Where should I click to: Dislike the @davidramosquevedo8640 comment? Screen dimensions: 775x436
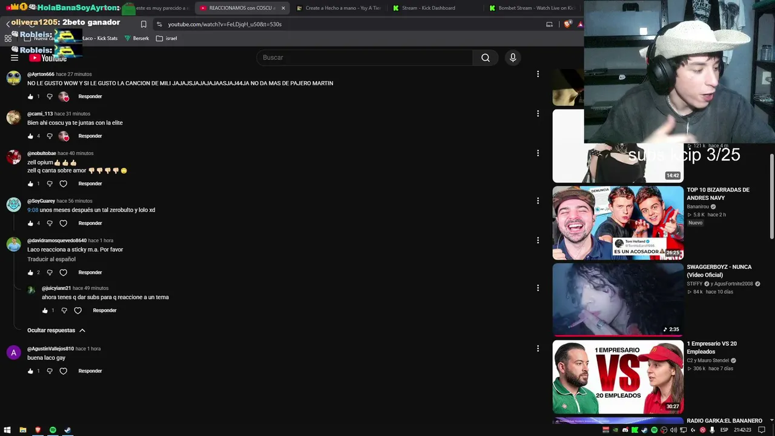point(50,272)
